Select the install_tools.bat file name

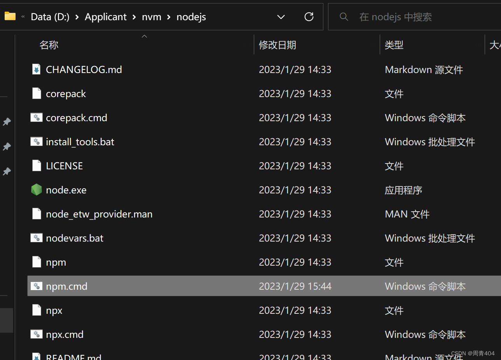(x=80, y=142)
